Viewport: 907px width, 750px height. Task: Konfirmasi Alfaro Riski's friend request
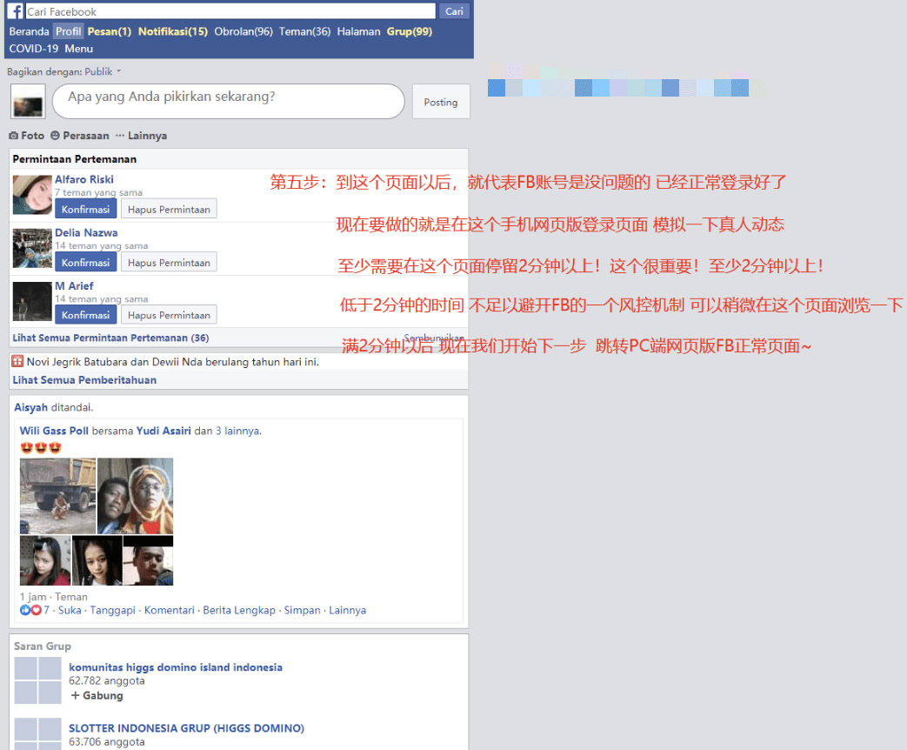[85, 208]
